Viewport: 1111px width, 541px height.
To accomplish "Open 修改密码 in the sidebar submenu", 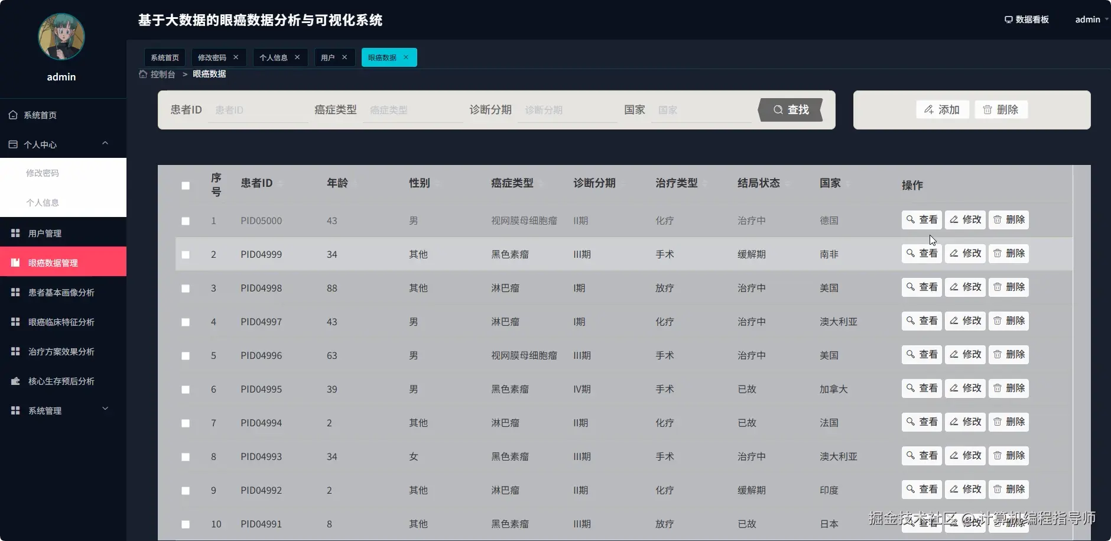I will [63, 173].
